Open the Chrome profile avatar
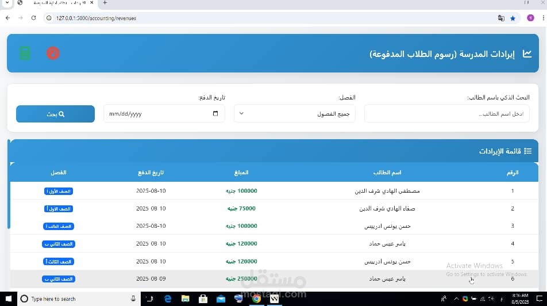 pos(530,18)
